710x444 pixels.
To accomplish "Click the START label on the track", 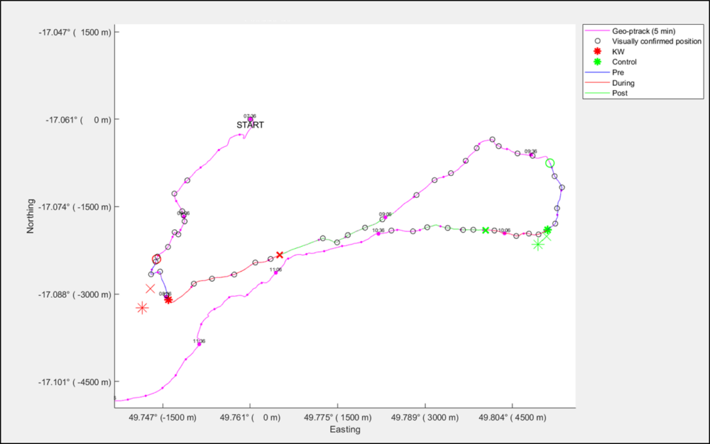I will tap(250, 125).
